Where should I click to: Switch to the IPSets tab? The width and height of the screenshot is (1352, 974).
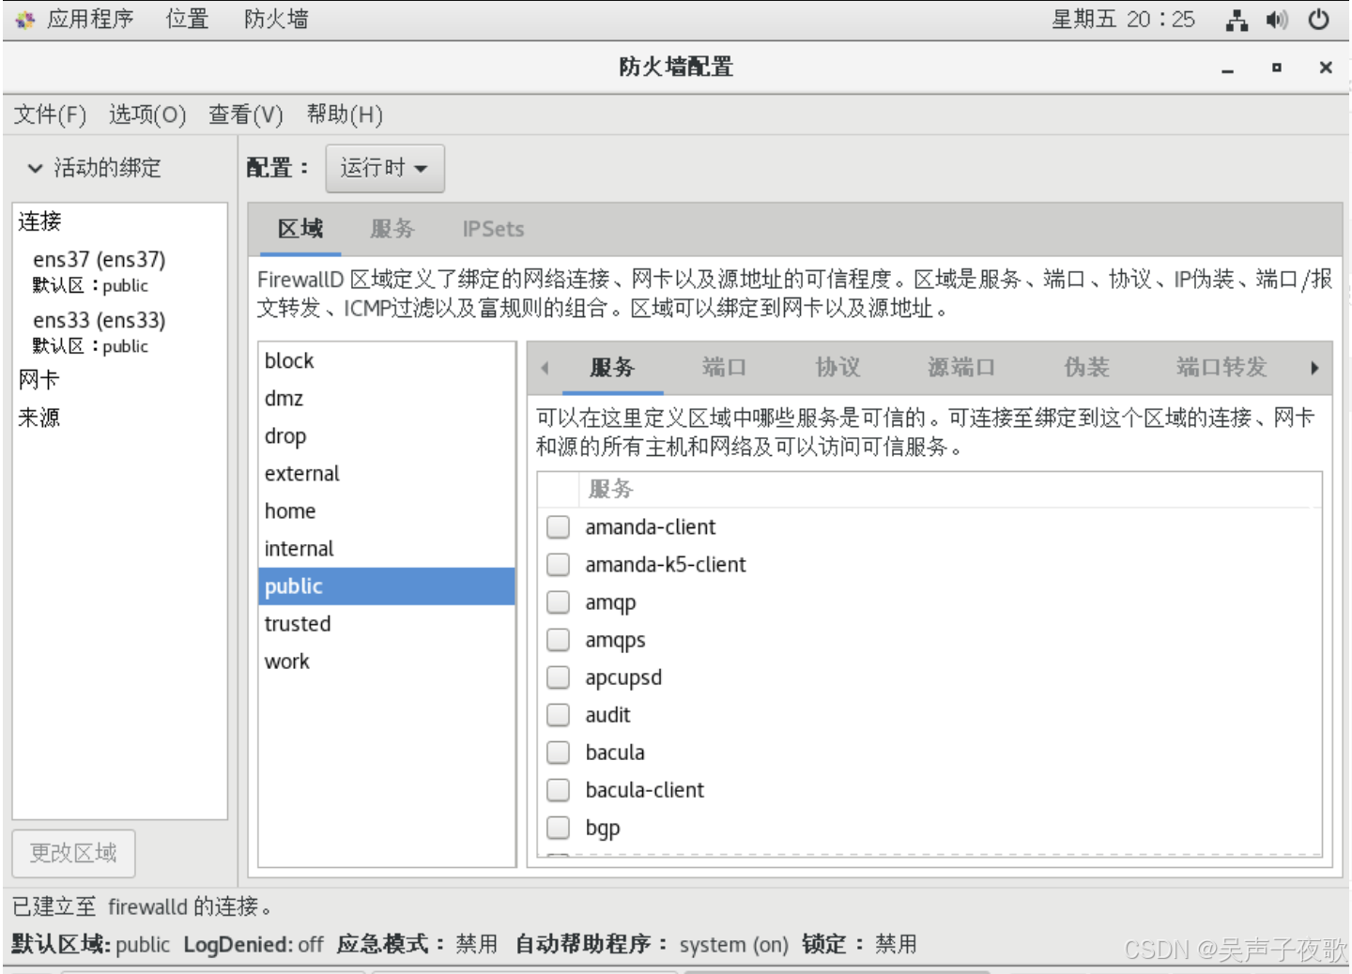click(x=493, y=229)
